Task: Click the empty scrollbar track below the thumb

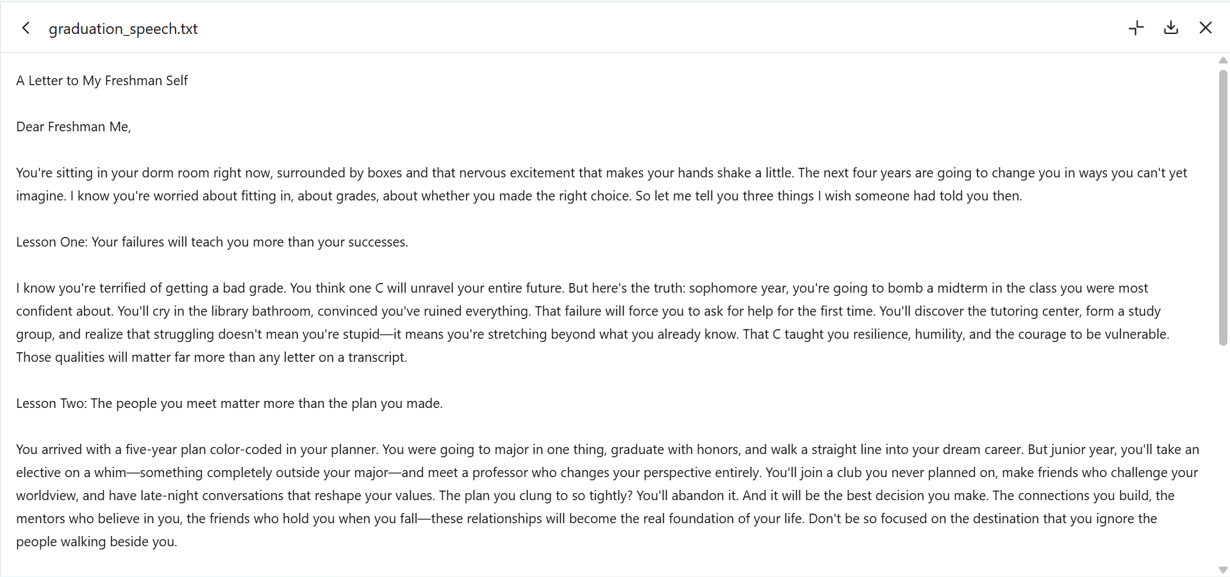Action: [x=1223, y=455]
